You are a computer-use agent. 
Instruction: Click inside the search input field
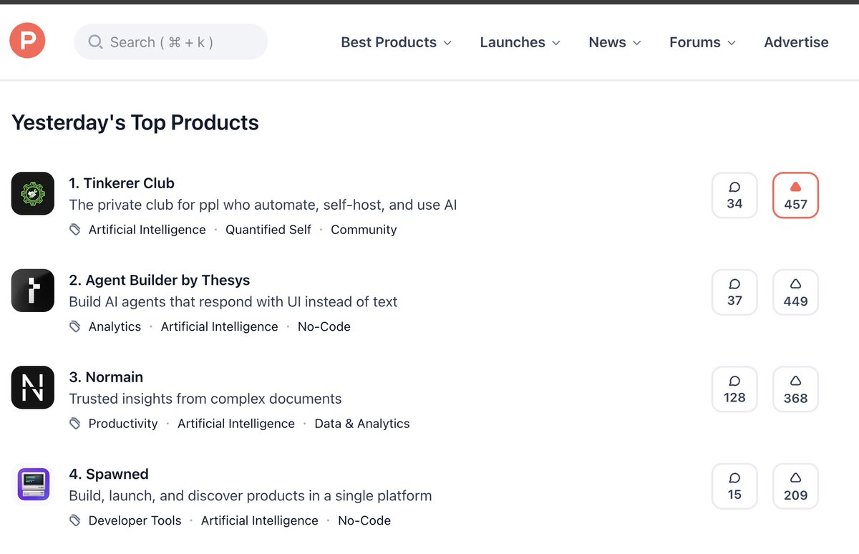(172, 42)
